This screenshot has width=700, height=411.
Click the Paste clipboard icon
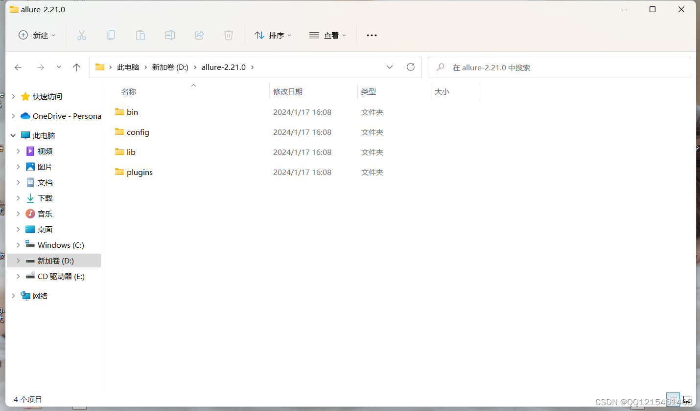140,35
